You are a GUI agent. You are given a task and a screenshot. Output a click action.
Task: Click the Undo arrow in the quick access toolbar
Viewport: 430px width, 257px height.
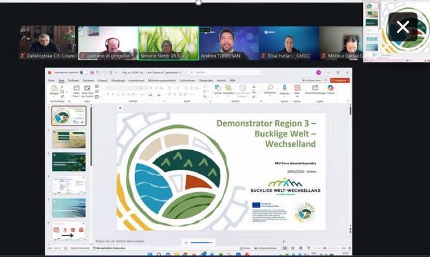tap(97, 73)
